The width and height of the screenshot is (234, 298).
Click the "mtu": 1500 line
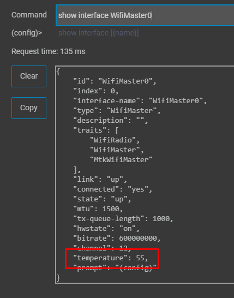click(98, 208)
